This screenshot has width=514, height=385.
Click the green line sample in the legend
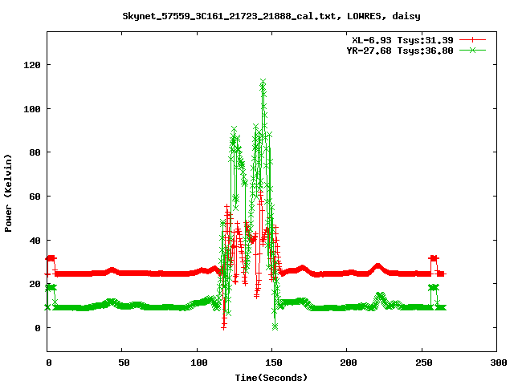(x=473, y=51)
